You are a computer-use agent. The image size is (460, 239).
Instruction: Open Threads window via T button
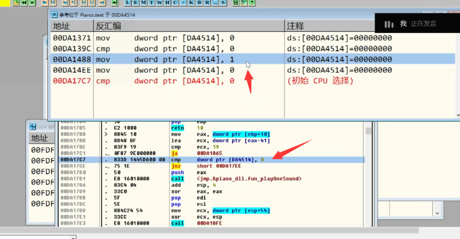[152, 2]
